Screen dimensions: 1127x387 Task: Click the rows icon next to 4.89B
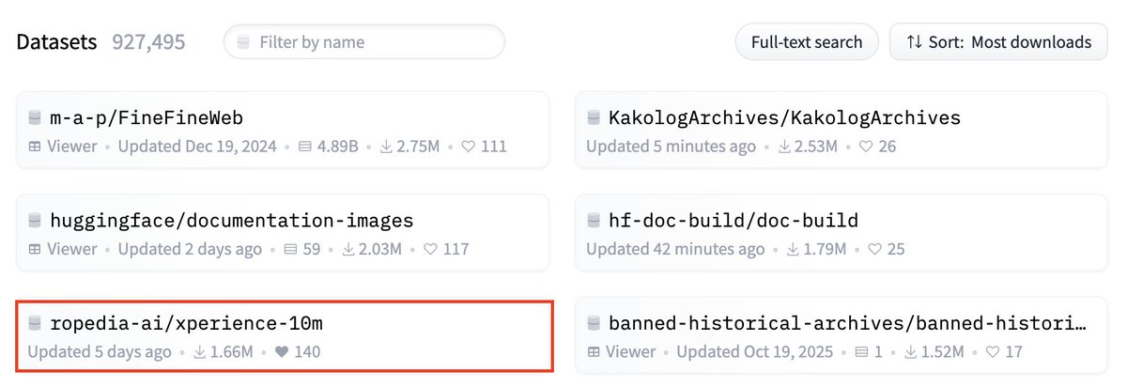coord(304,147)
